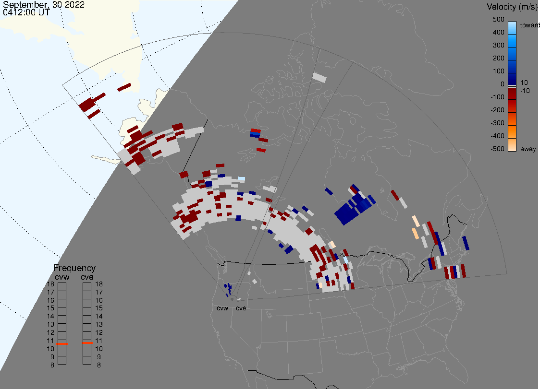Click the 14 label beside the cve bar
The image size is (540, 389).
point(99,316)
